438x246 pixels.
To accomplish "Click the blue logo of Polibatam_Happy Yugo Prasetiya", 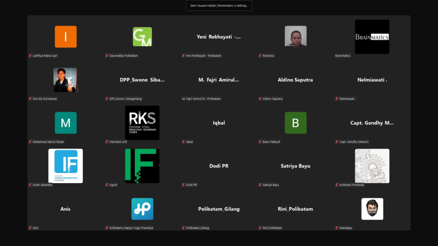I will point(142,209).
